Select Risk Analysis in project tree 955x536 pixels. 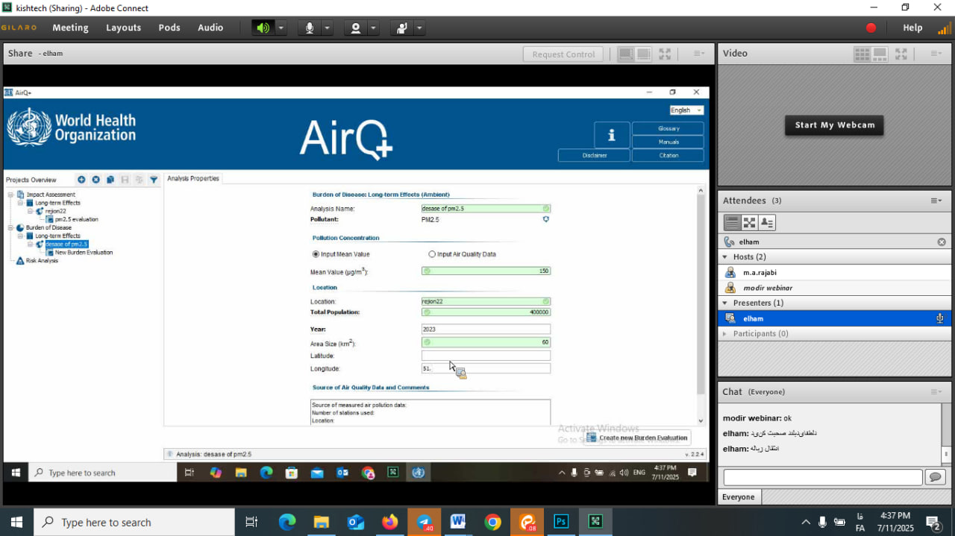(42, 261)
